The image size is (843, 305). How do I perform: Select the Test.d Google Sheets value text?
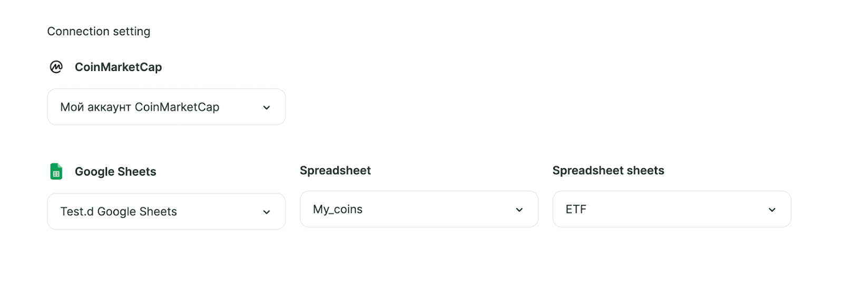point(119,211)
